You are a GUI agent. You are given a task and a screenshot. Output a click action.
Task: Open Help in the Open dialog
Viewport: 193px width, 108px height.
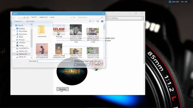[102, 21]
